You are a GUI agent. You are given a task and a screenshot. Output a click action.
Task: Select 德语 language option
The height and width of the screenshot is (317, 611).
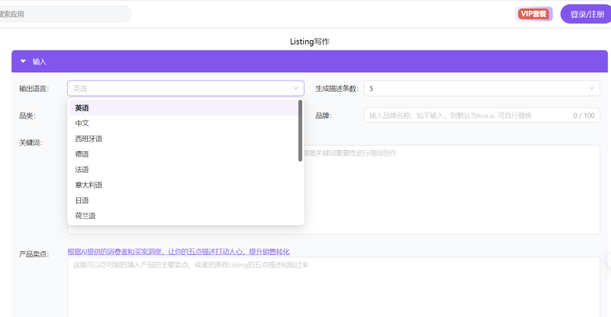[x=183, y=154]
